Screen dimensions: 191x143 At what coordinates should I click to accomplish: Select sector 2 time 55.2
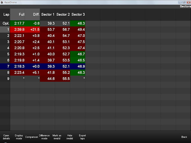pos(63,72)
